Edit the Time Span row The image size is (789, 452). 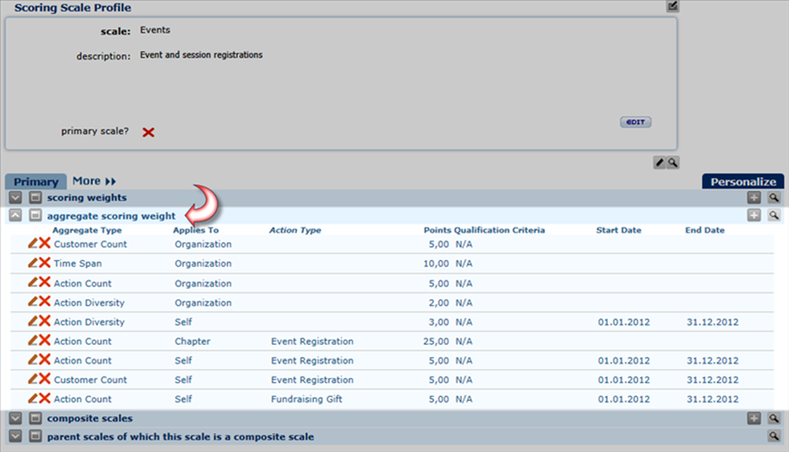click(x=33, y=262)
